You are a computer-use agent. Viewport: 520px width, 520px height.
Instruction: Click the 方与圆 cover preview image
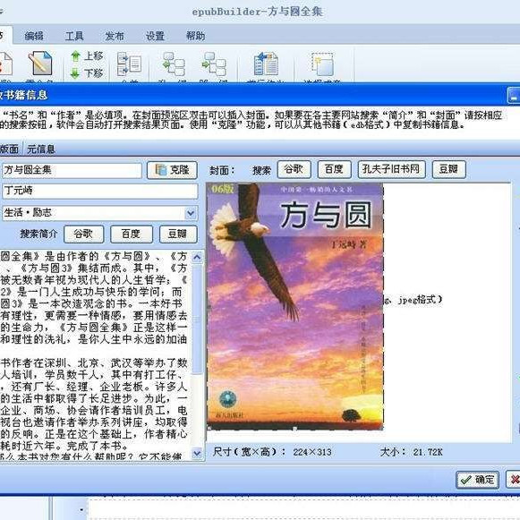[x=295, y=307]
